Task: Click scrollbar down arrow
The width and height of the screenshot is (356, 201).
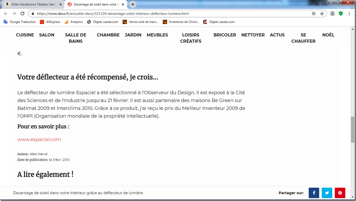Action: (x=352, y=197)
